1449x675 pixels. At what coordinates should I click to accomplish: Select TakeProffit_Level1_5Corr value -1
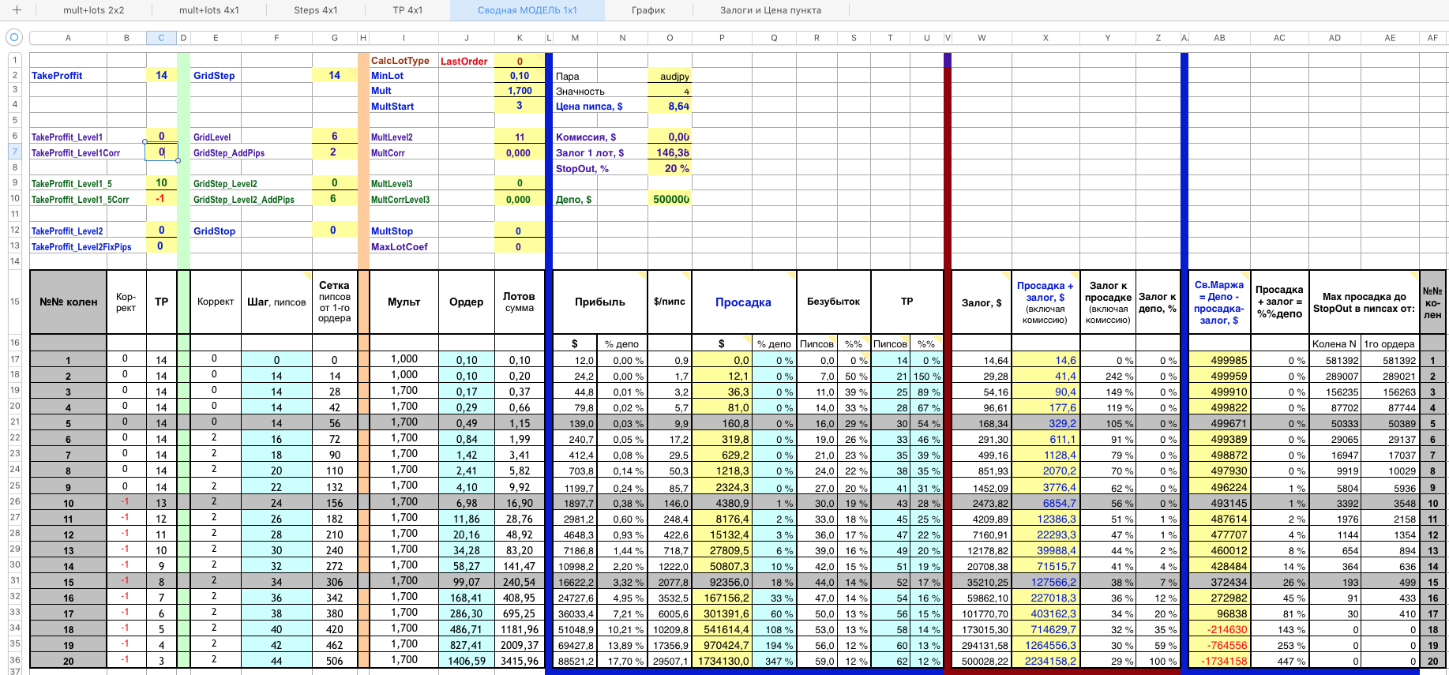click(161, 199)
